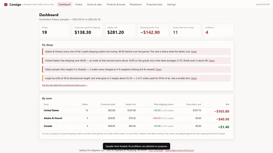Viewport: 273px width, 153px height.
Task: Open the Settings tab
Action: coord(171,5)
